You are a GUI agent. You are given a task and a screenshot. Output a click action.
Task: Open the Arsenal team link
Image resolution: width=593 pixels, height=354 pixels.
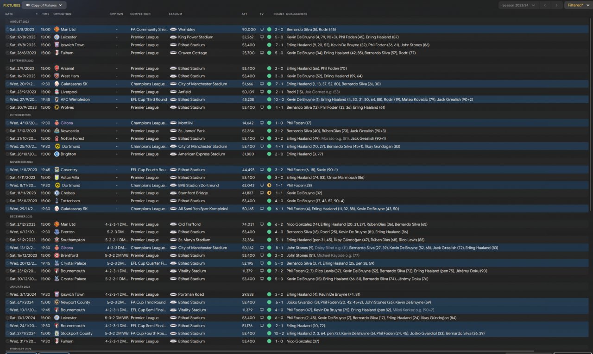[67, 68]
